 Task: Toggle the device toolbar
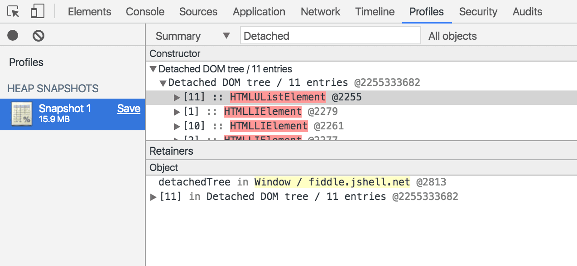[x=37, y=11]
